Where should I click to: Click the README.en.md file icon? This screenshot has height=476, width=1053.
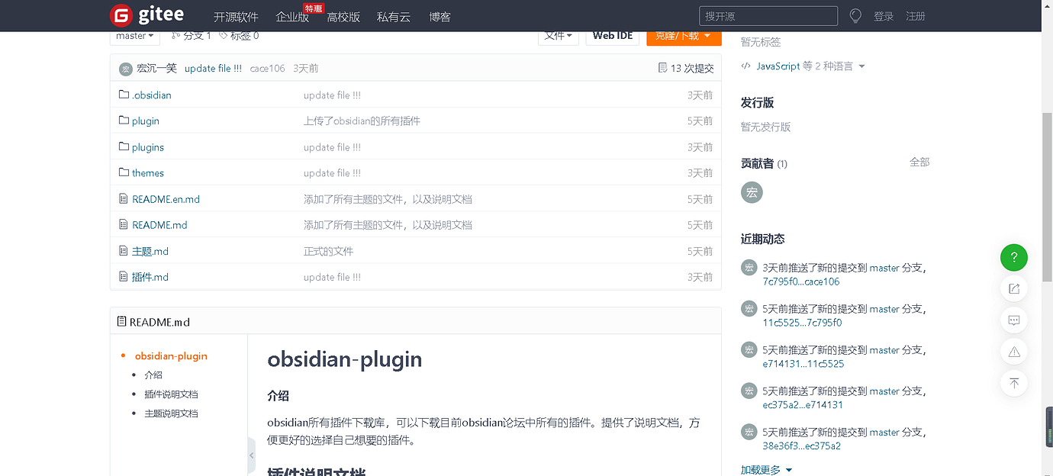tap(124, 198)
